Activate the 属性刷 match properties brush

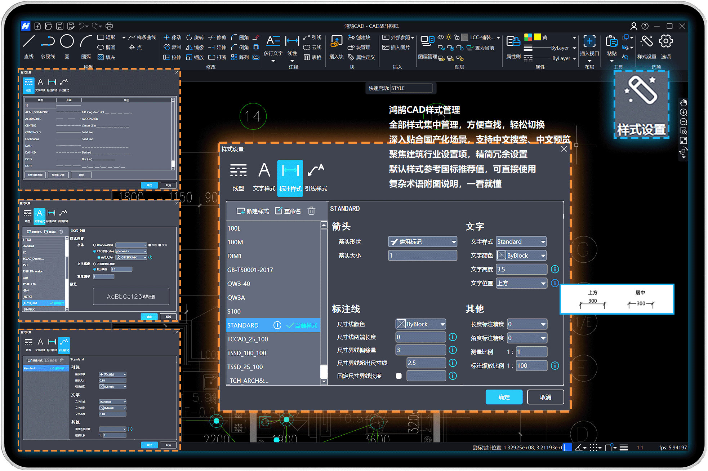coord(513,47)
